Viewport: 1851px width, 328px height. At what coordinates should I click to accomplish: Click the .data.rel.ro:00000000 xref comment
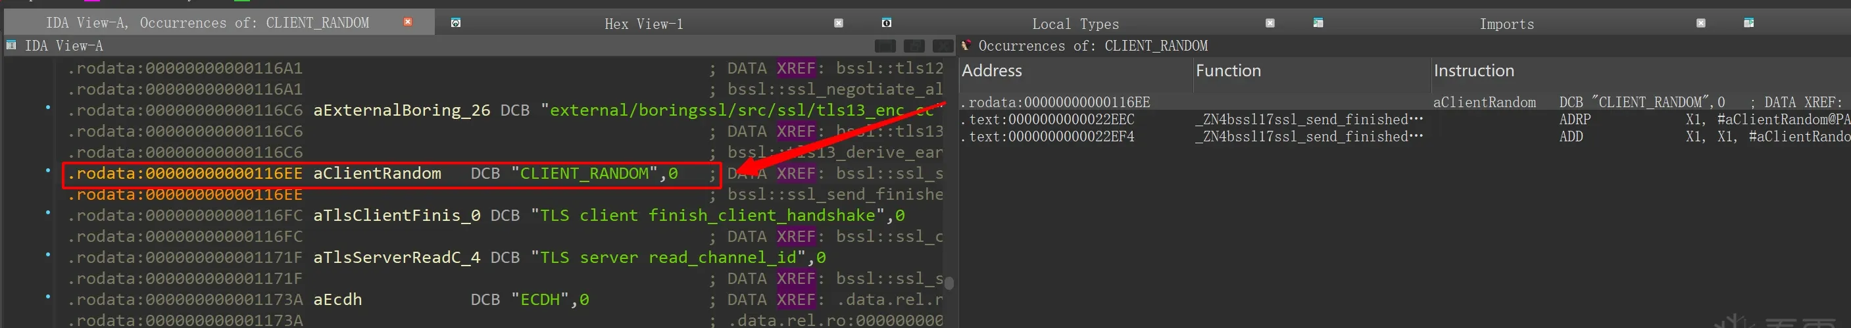pyautogui.click(x=835, y=320)
